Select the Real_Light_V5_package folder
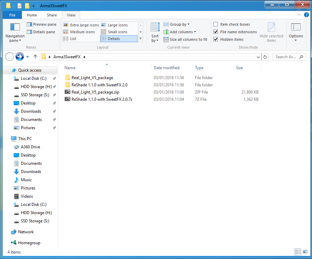 (x=92, y=78)
